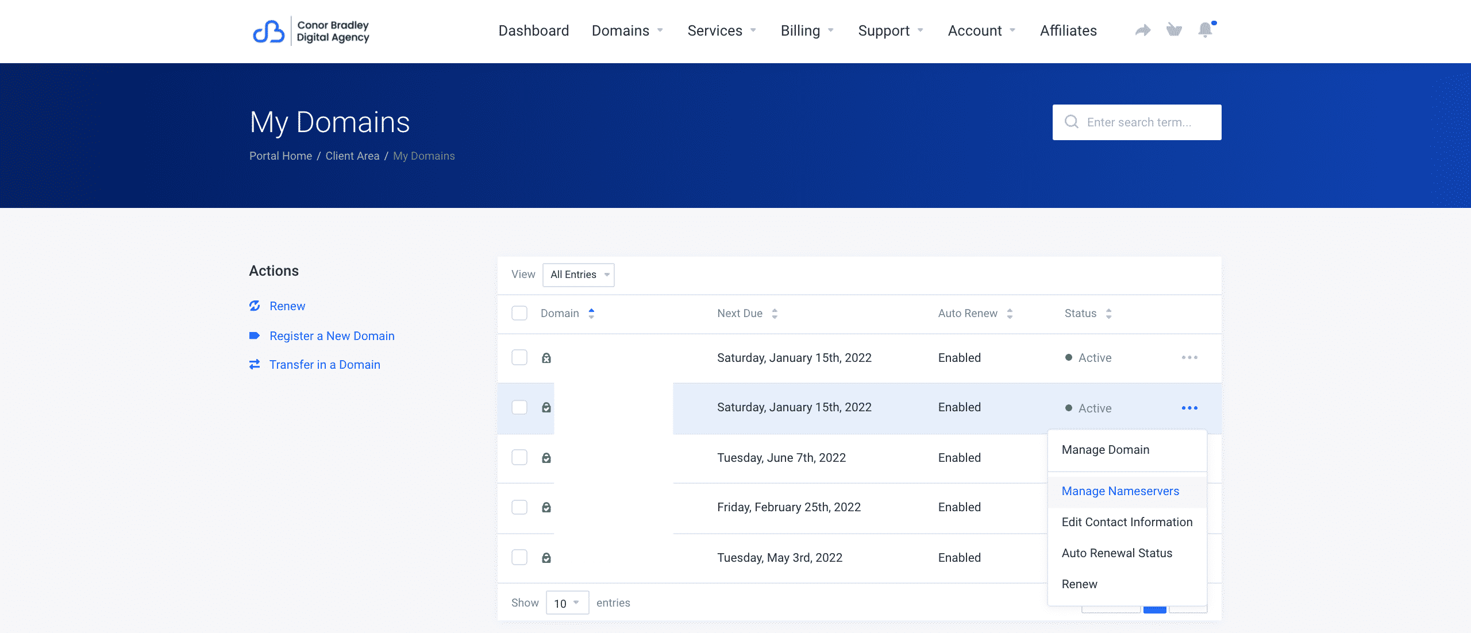Focus the Enter search term field
The width and height of the screenshot is (1471, 633).
(x=1137, y=122)
